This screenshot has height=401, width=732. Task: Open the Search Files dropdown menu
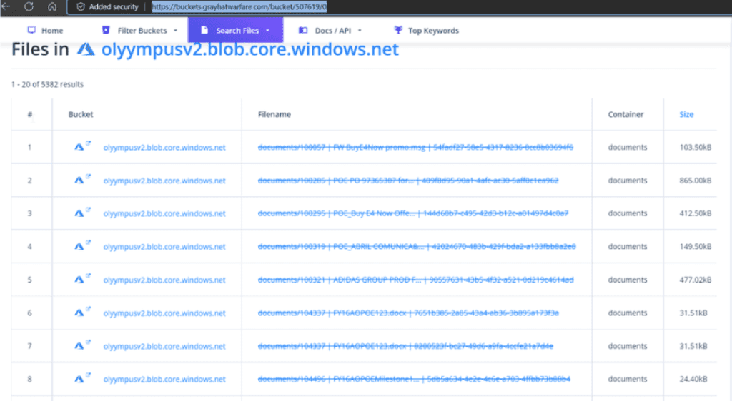coord(236,31)
